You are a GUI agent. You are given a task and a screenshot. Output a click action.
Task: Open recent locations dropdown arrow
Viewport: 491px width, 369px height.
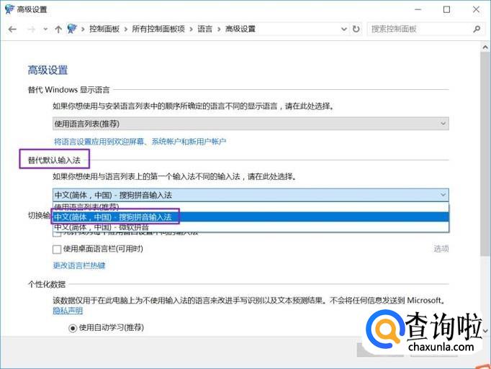tap(45, 29)
